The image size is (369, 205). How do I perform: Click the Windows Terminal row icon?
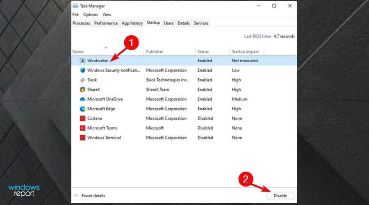tap(82, 138)
